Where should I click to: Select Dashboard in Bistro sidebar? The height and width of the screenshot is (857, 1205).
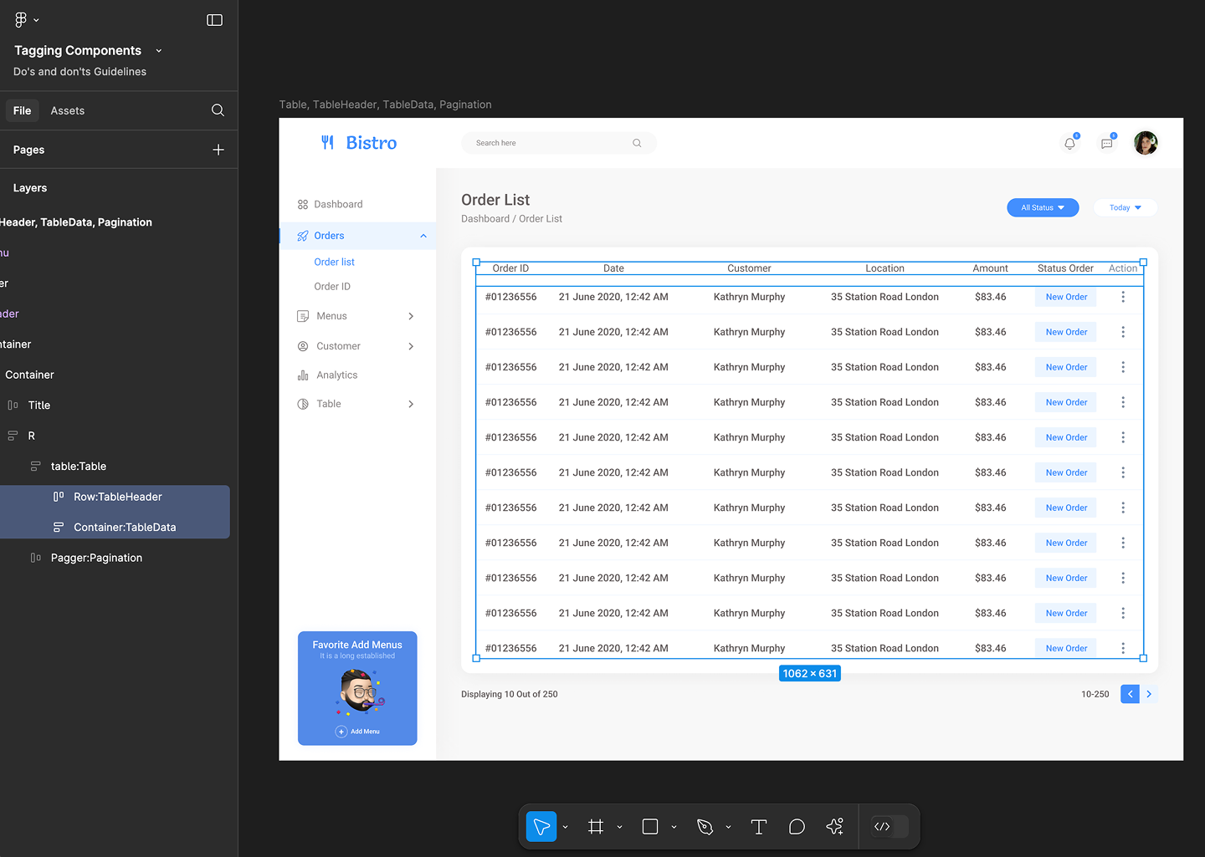tap(338, 204)
